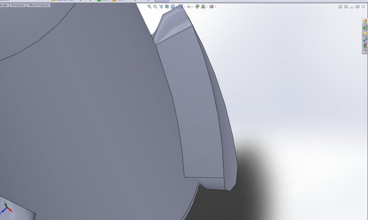Viewport: 368px width, 220px height.
Task: Click the Apply Scene icon
Action: pos(203,6)
